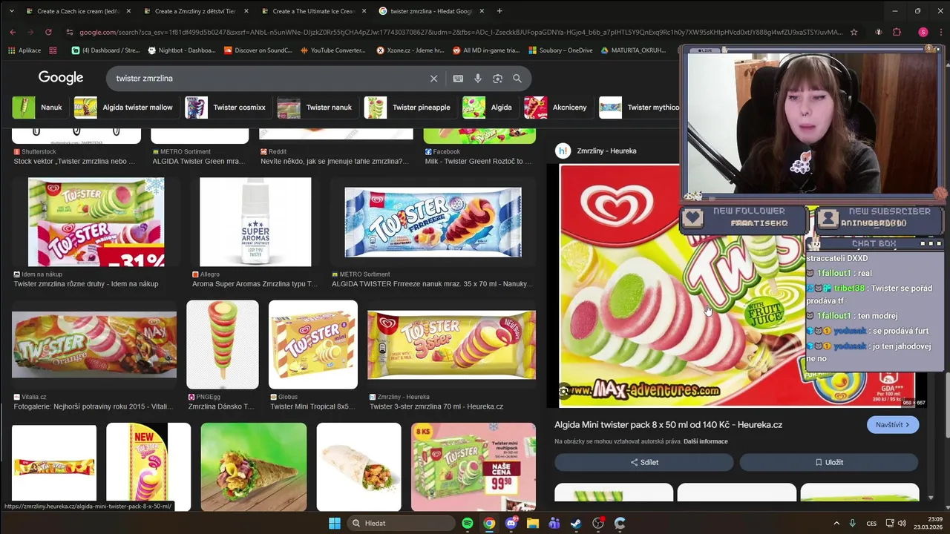Open Google Lens image search
Viewport: 950px width, 534px height.
pos(497,79)
